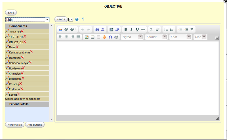227x140 pixels.
Task: Toggle underline formatting
Action: tap(137, 29)
